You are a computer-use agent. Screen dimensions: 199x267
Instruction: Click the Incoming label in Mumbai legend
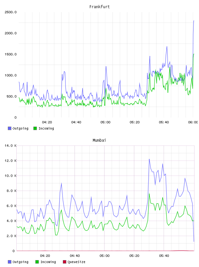coord(48,262)
